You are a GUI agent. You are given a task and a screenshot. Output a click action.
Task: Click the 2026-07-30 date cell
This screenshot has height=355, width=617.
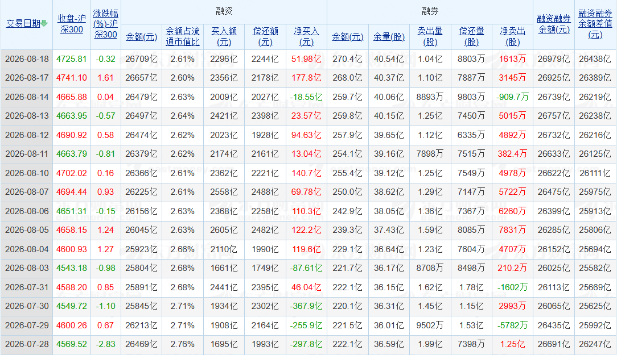click(27, 306)
